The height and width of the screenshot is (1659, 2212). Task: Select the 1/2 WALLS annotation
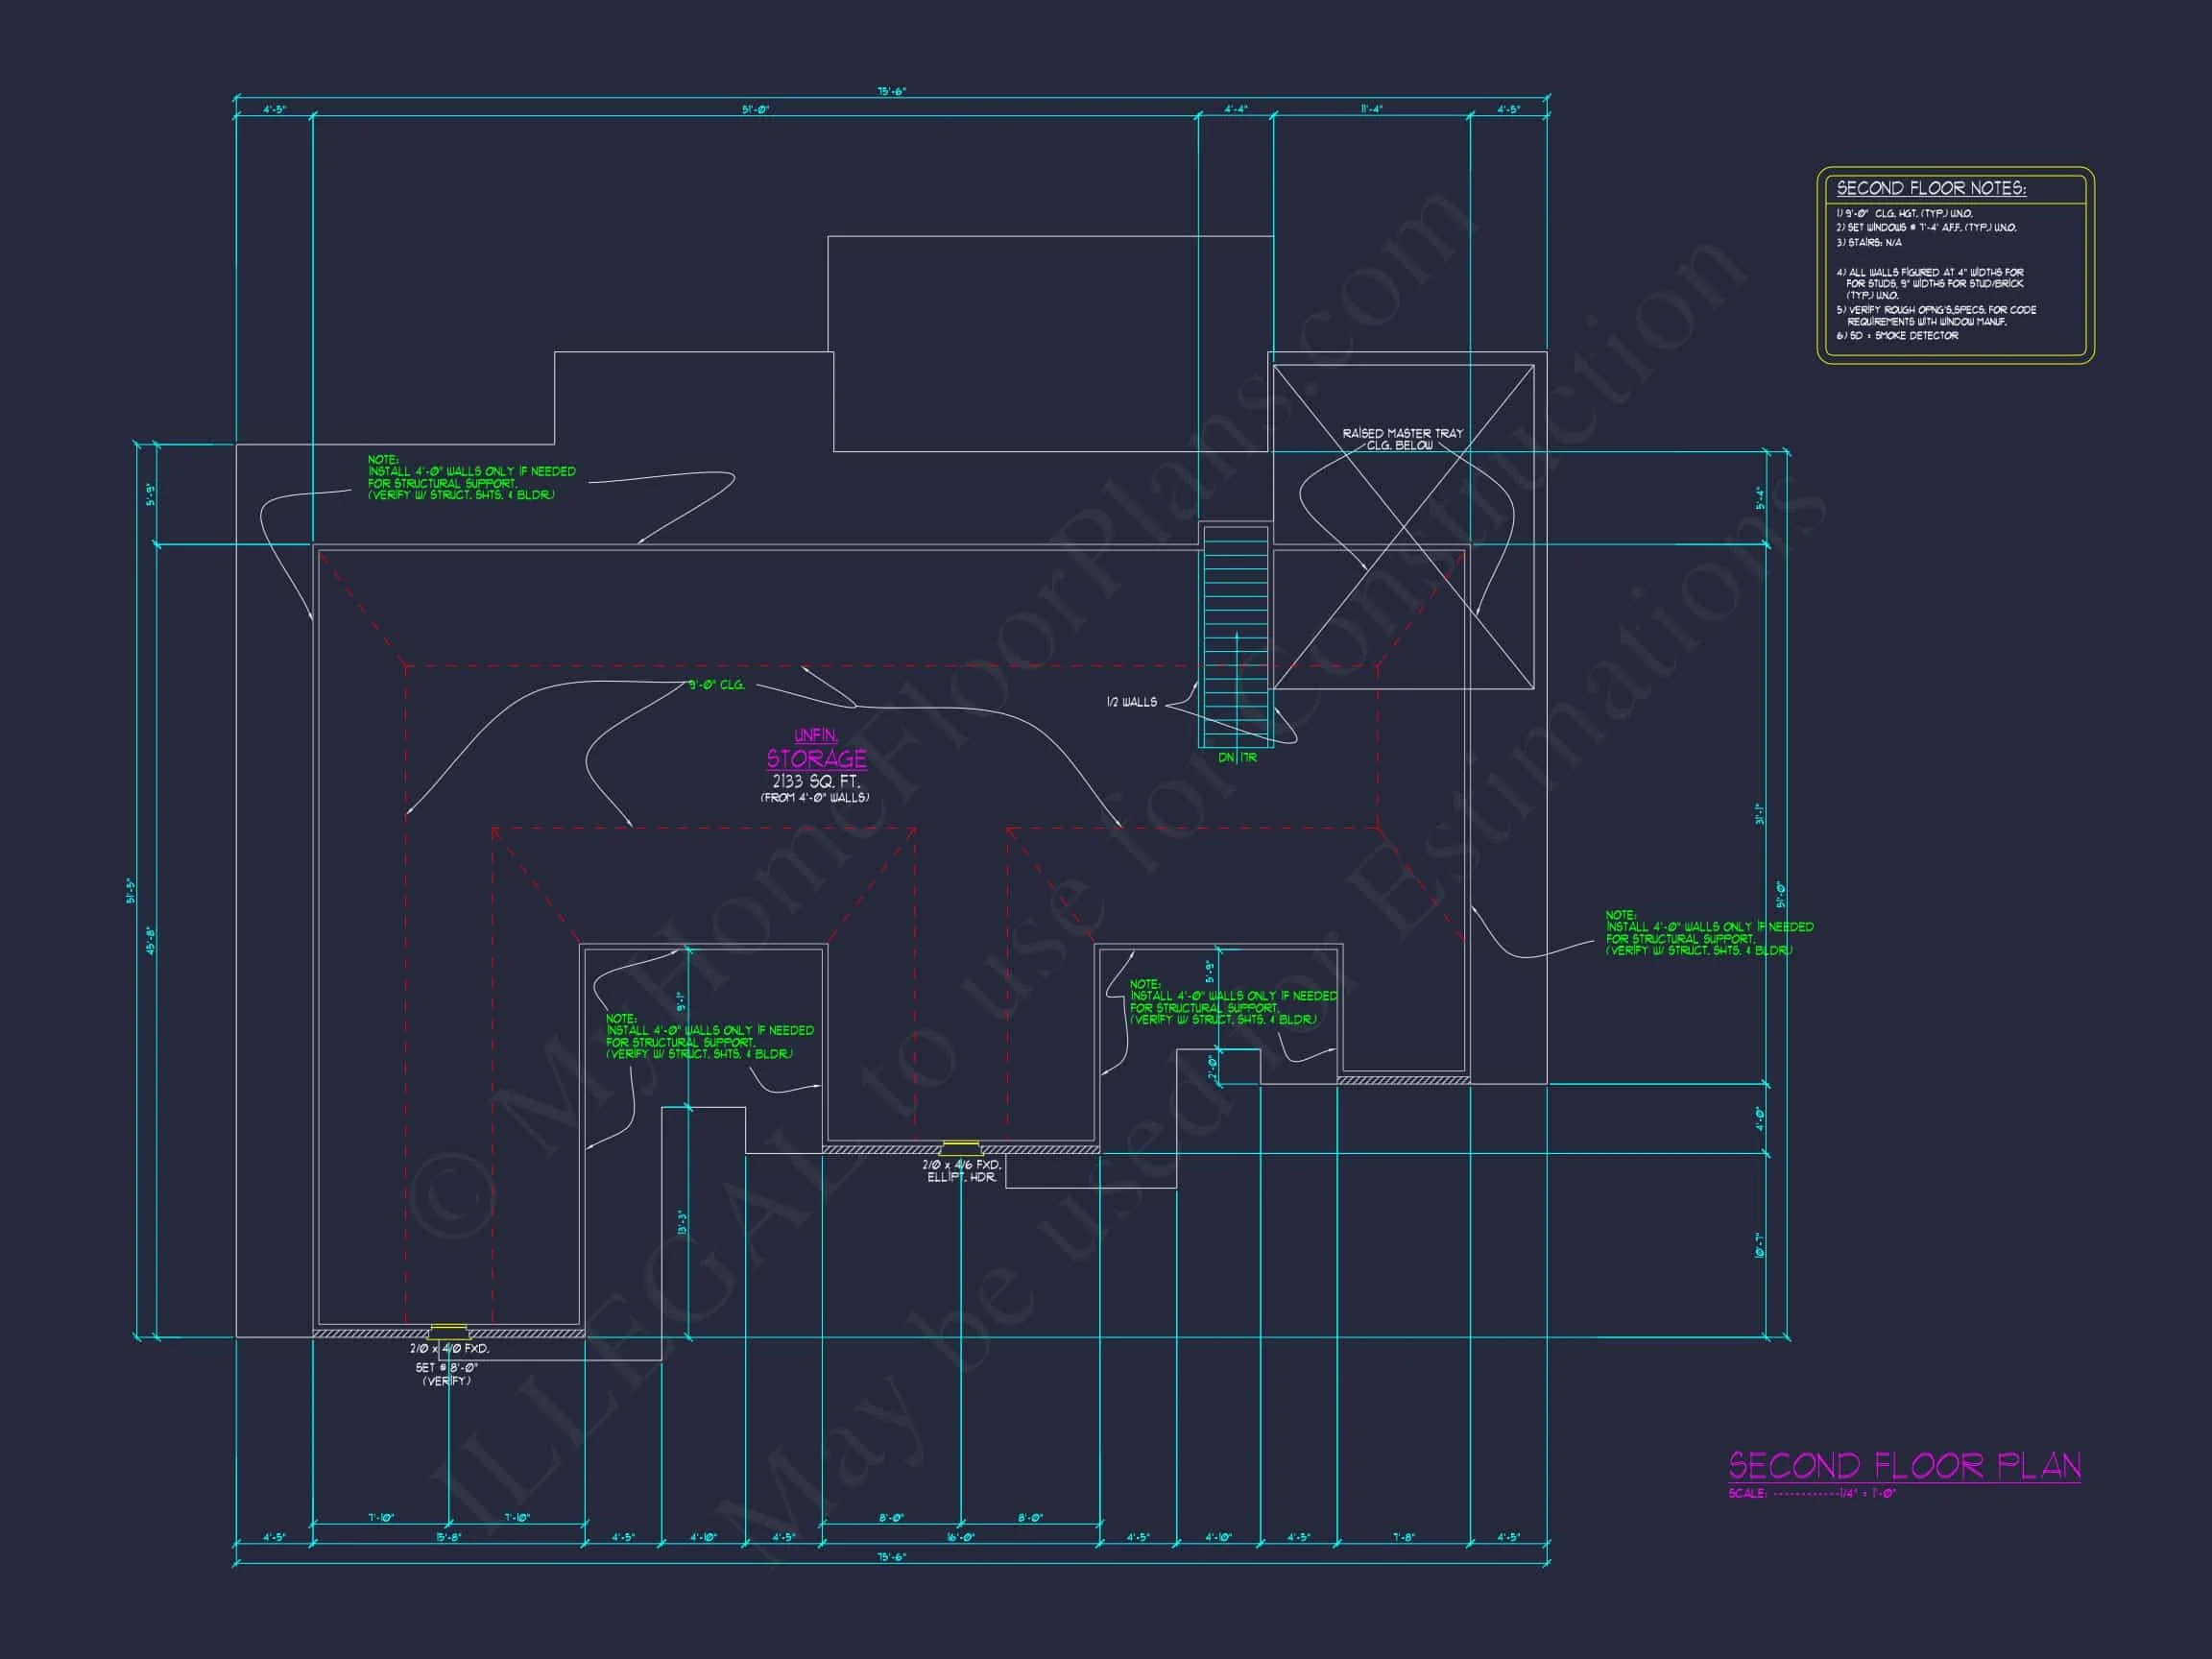pyautogui.click(x=1131, y=702)
